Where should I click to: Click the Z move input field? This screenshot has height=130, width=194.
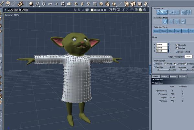(x=162, y=51)
